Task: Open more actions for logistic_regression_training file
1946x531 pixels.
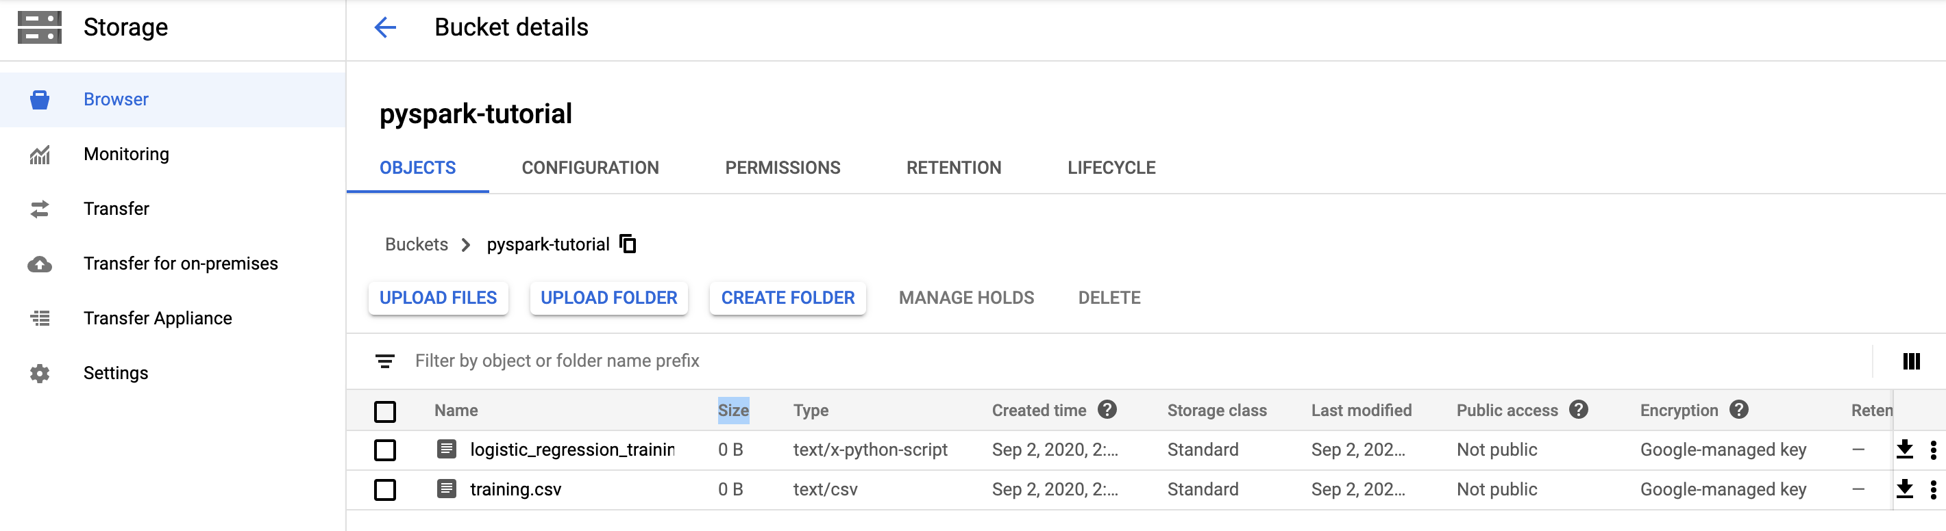Action: pyautogui.click(x=1933, y=450)
